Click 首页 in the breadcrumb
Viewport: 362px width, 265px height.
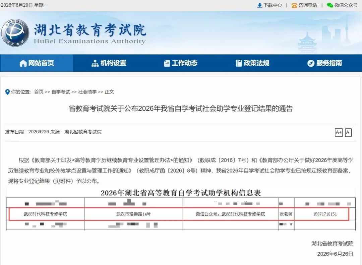coord(39,92)
